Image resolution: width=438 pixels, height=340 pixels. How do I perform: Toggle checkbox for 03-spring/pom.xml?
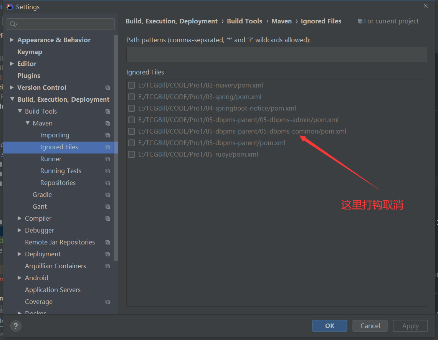(131, 97)
